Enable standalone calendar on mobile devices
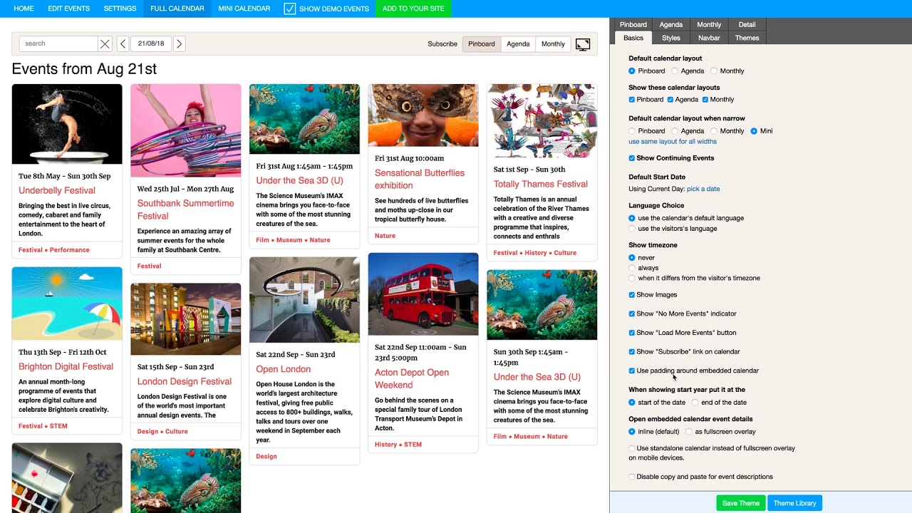 pos(632,449)
